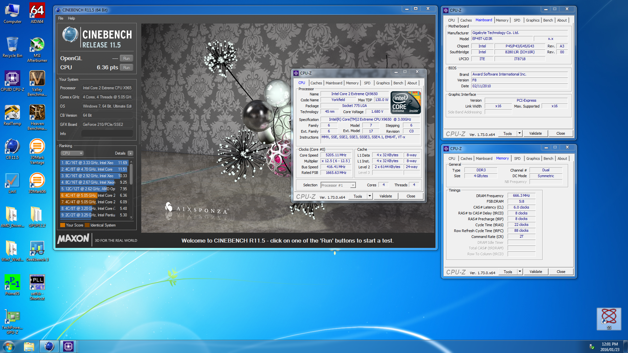Screen dimensions: 628x353
Task: Switch to Caches tab in front CPU-Z
Action: pos(316,83)
